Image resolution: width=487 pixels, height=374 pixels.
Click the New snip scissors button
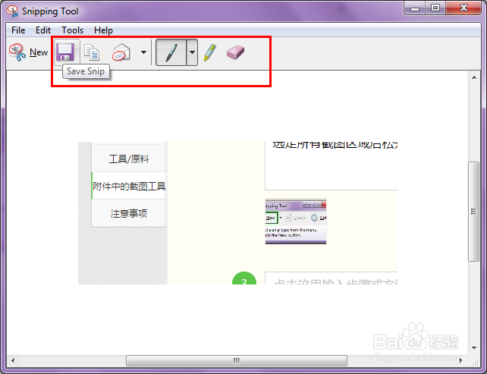coord(28,52)
